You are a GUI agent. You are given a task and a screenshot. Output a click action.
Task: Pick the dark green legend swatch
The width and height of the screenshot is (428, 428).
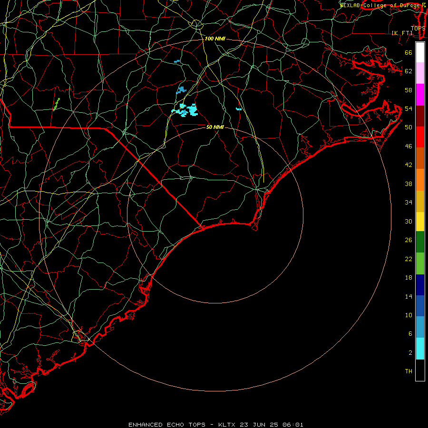pyautogui.click(x=420, y=242)
